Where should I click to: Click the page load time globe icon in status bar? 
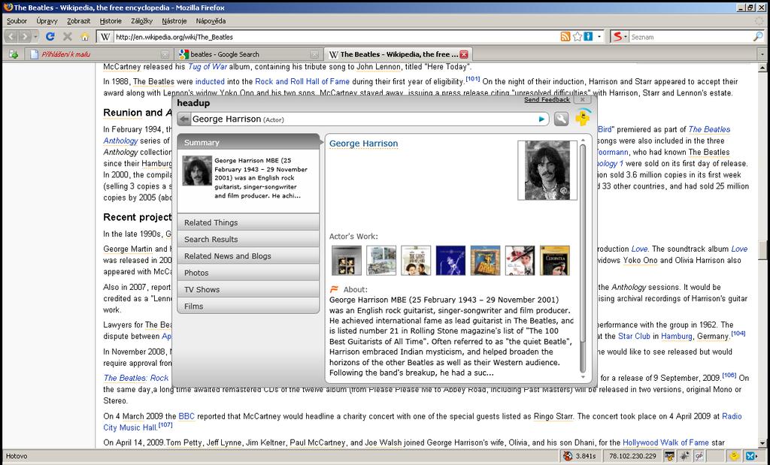(x=568, y=456)
